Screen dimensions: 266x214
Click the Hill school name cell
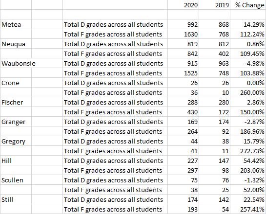click(x=16, y=160)
